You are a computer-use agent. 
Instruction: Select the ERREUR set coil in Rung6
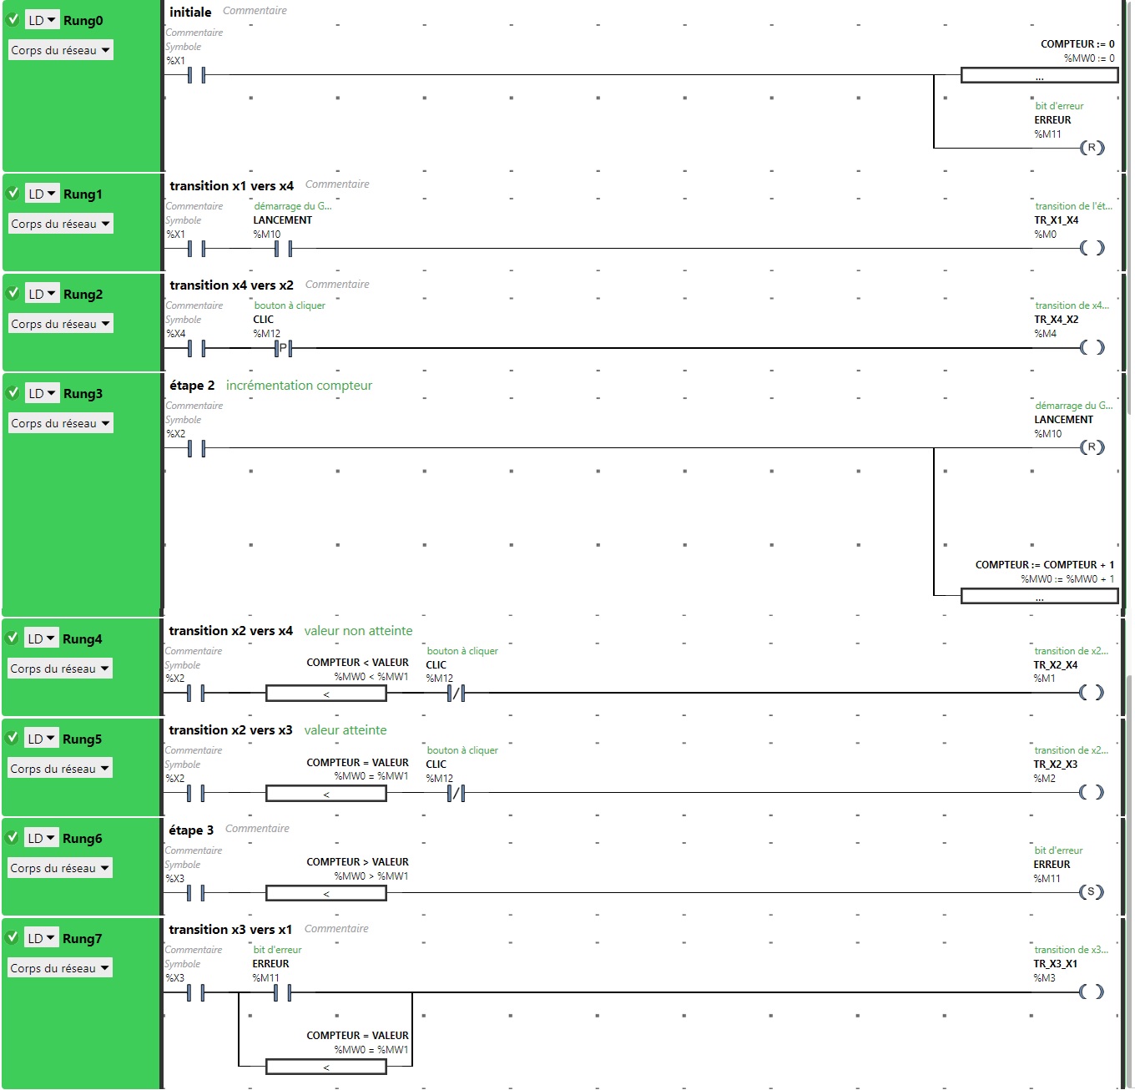1091,892
